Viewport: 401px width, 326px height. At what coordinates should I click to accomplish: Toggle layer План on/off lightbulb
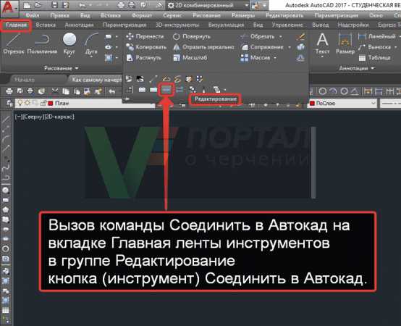pos(20,103)
